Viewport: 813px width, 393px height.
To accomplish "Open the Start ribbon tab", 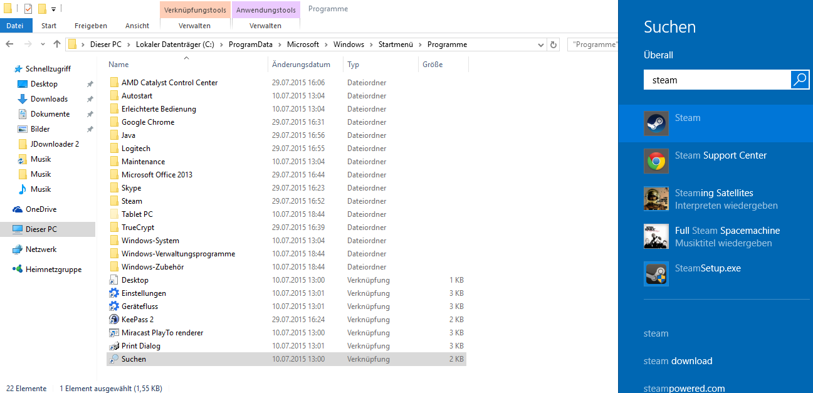I will [49, 26].
